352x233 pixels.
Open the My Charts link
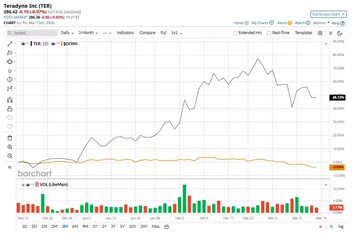pos(262,23)
